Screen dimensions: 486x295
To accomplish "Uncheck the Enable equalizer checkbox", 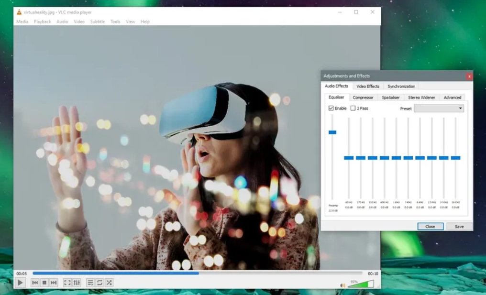I will click(x=331, y=108).
